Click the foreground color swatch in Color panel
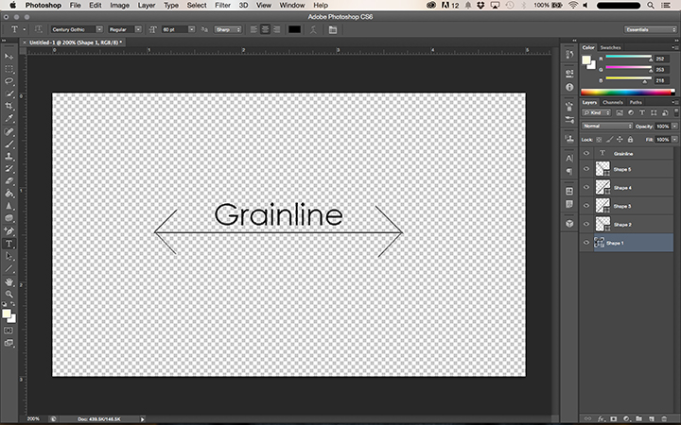681x425 pixels. coord(586,59)
